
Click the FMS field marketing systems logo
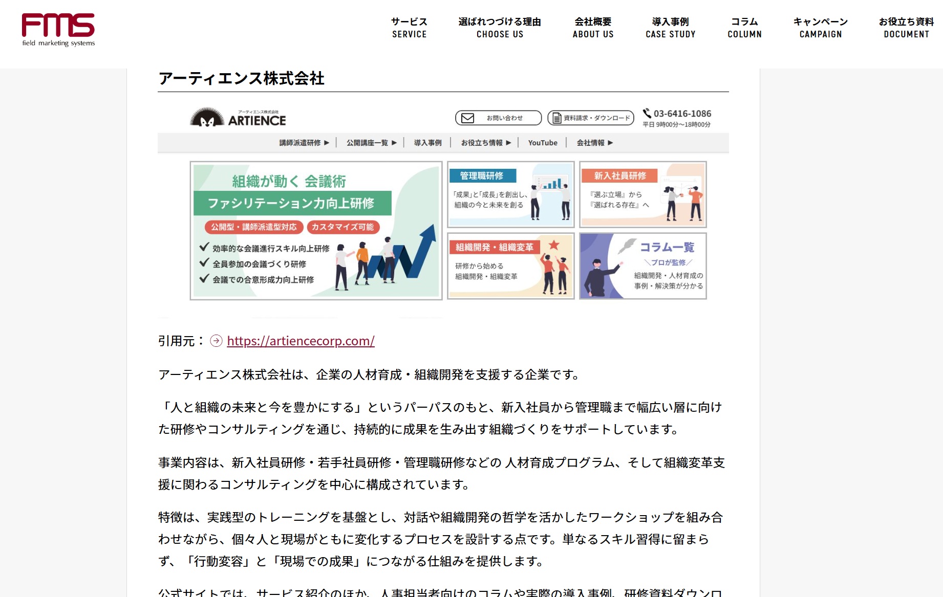(58, 30)
